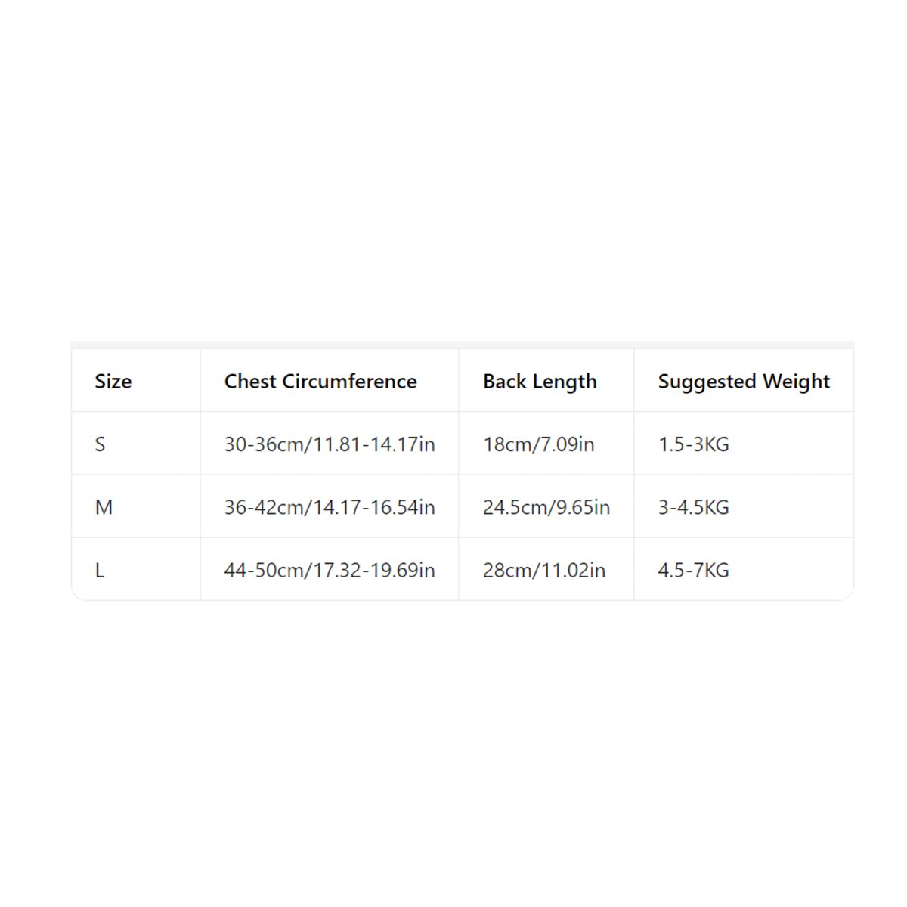Click the 44-50cm/17.32-19.69in chest cell
The height and width of the screenshot is (907, 907).
pyautogui.click(x=330, y=569)
